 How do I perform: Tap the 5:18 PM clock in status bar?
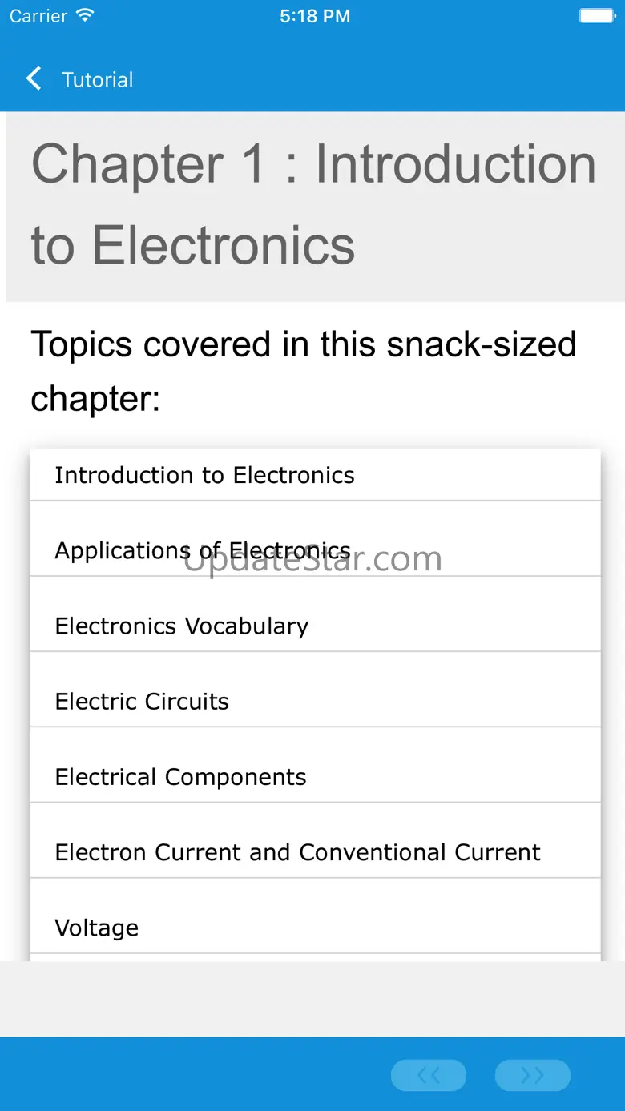314,16
